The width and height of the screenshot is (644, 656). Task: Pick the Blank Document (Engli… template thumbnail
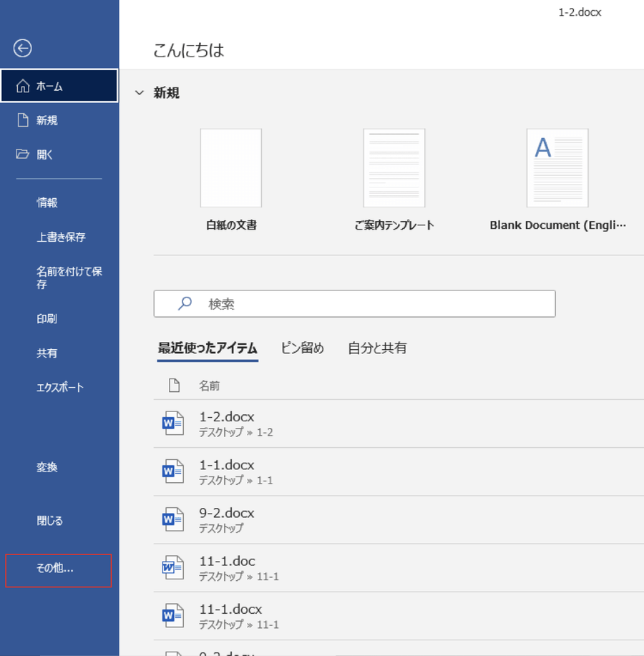pos(557,168)
